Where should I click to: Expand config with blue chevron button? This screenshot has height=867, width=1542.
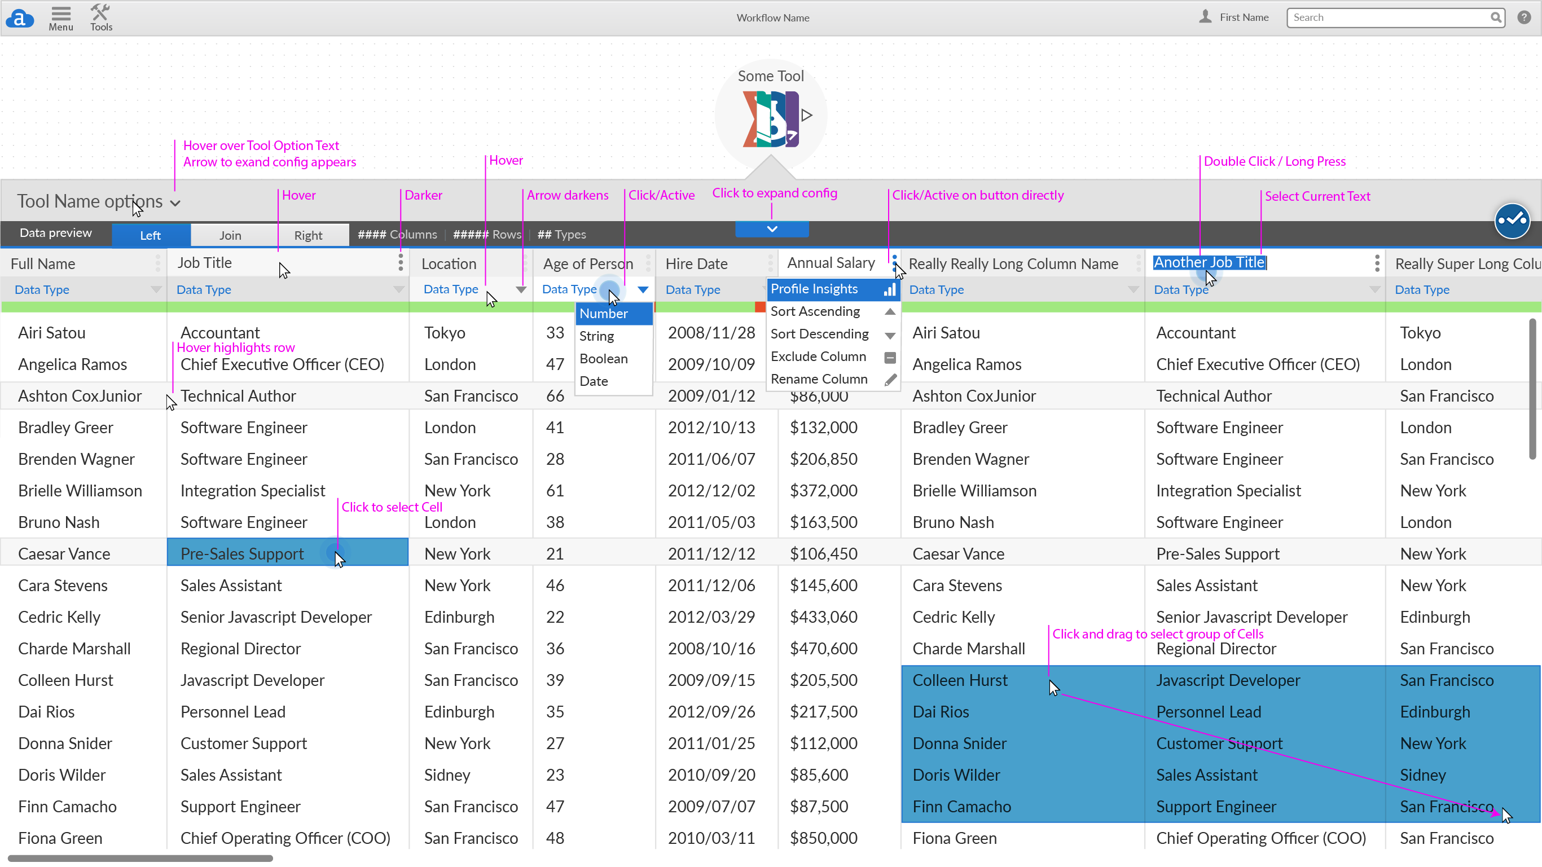click(772, 228)
